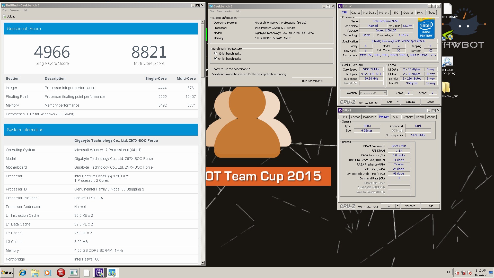Click the Upload icon in Geekbench results window
This screenshot has height=278, width=494.
pyautogui.click(x=4, y=16)
